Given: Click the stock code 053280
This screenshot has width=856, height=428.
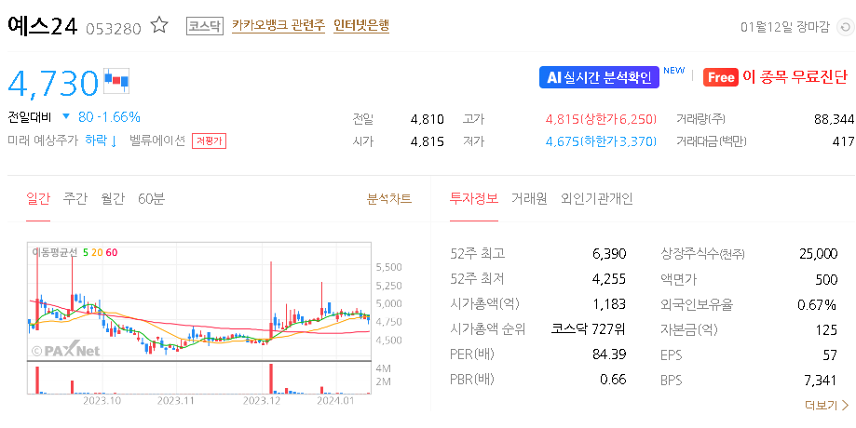Looking at the screenshot, I should point(114,28).
